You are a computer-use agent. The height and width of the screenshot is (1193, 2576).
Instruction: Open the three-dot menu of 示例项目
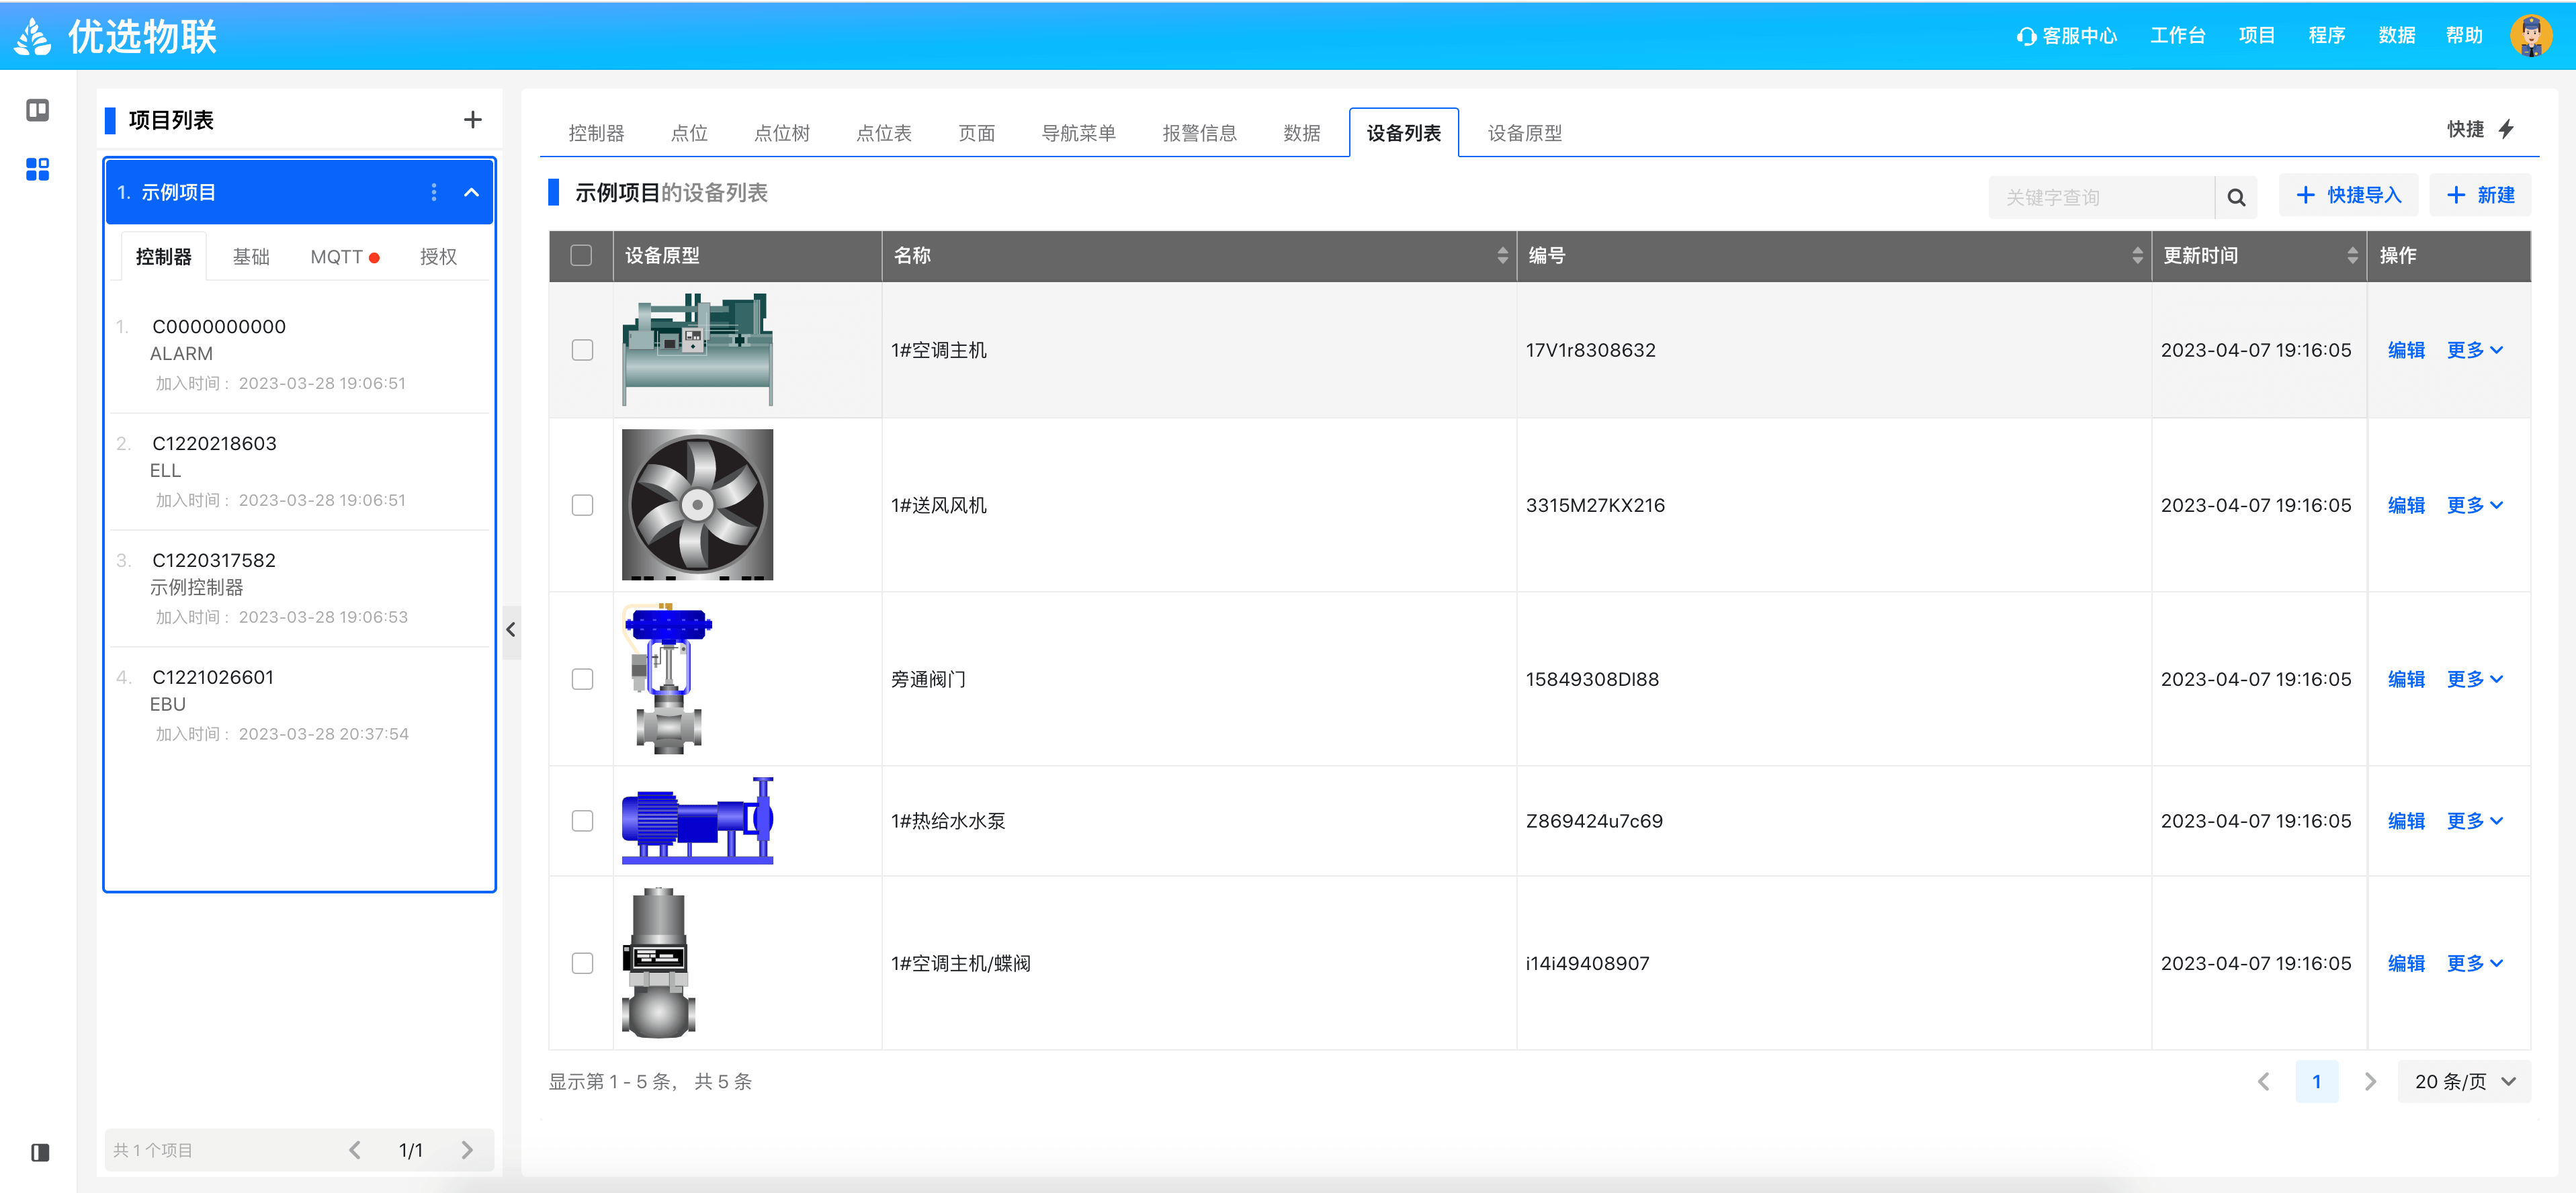(434, 192)
